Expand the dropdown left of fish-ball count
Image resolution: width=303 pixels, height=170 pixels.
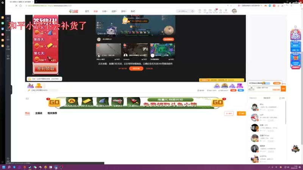tap(201, 90)
